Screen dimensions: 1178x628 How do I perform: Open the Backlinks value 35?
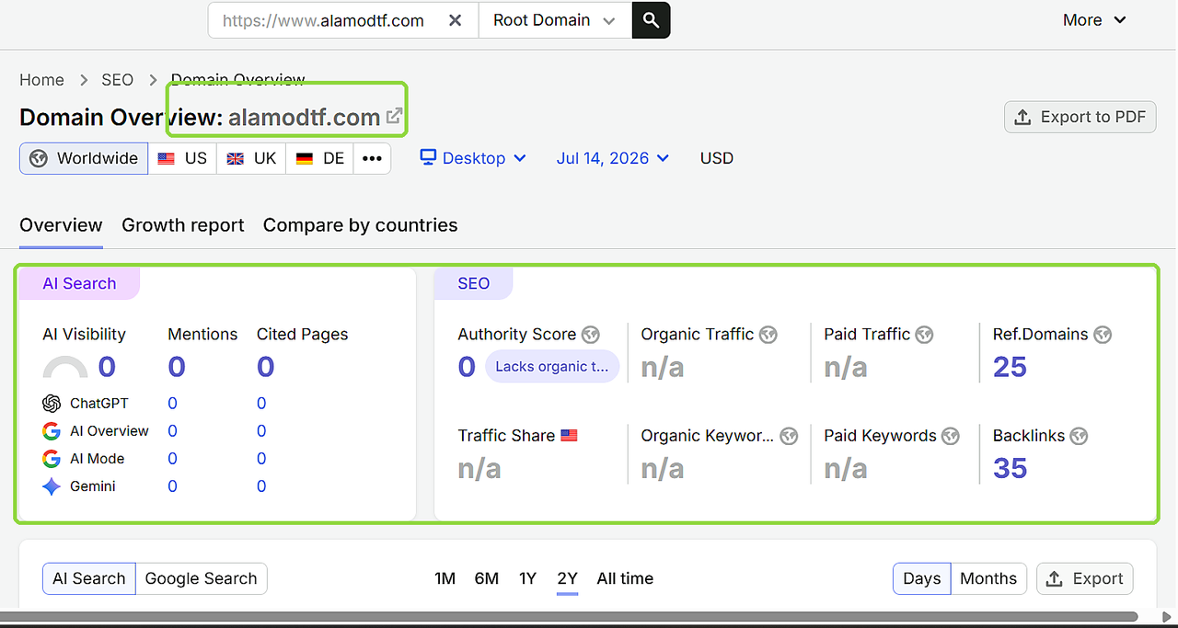click(x=1010, y=469)
